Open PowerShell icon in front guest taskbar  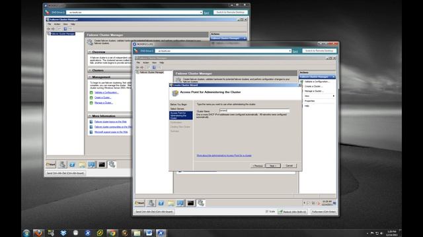(x=161, y=203)
